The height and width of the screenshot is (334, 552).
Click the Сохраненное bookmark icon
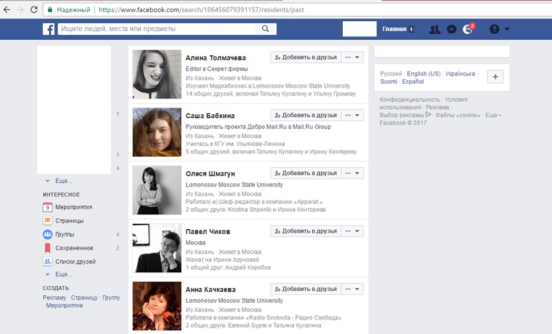[x=48, y=248]
